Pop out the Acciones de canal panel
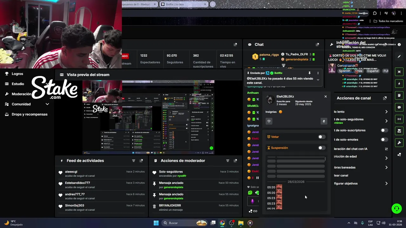This screenshot has width=406, height=228. 385,98
